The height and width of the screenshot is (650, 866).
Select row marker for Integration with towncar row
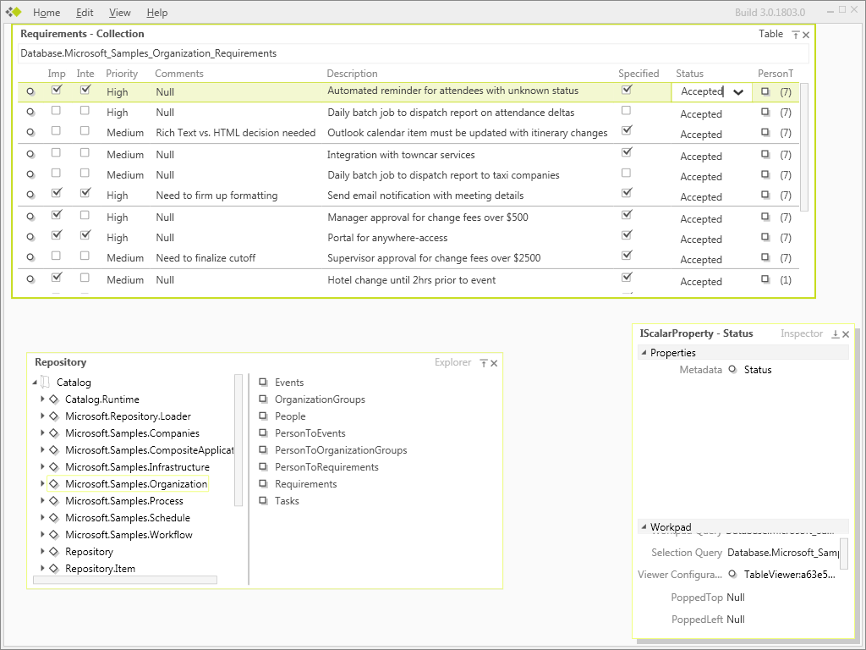point(30,155)
